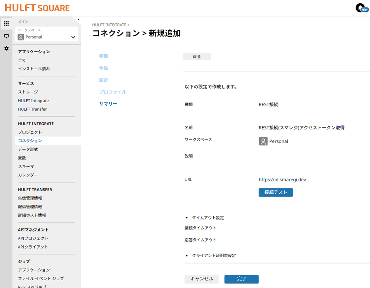370x288 pixels.
Task: Open HULFT Integrate service link
Action: pyautogui.click(x=33, y=101)
